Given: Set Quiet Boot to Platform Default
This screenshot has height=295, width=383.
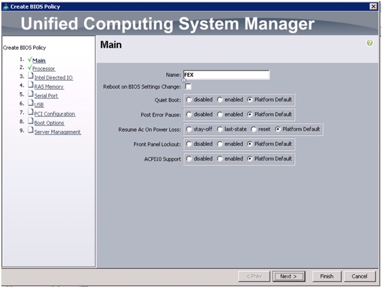Looking at the screenshot, I should coord(250,99).
